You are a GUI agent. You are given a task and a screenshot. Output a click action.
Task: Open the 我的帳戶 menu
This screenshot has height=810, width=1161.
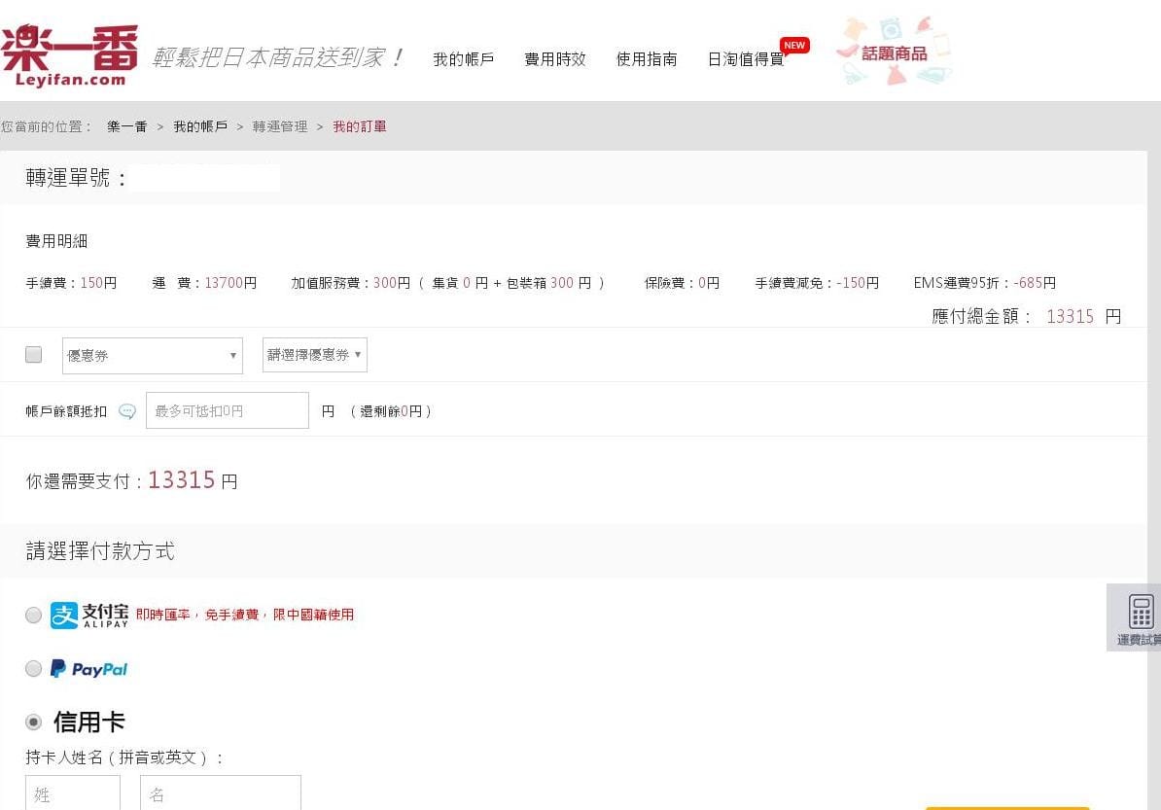coord(463,58)
